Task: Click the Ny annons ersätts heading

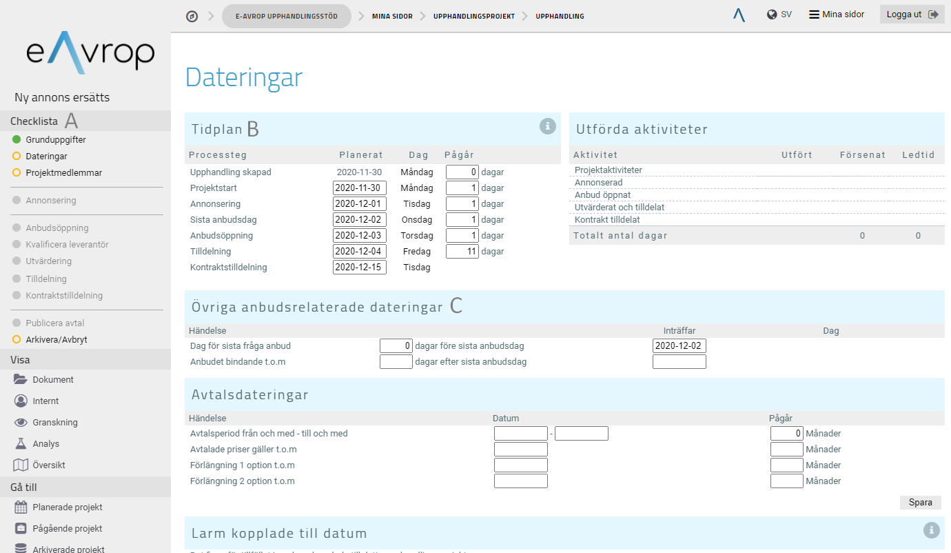Action: click(62, 97)
